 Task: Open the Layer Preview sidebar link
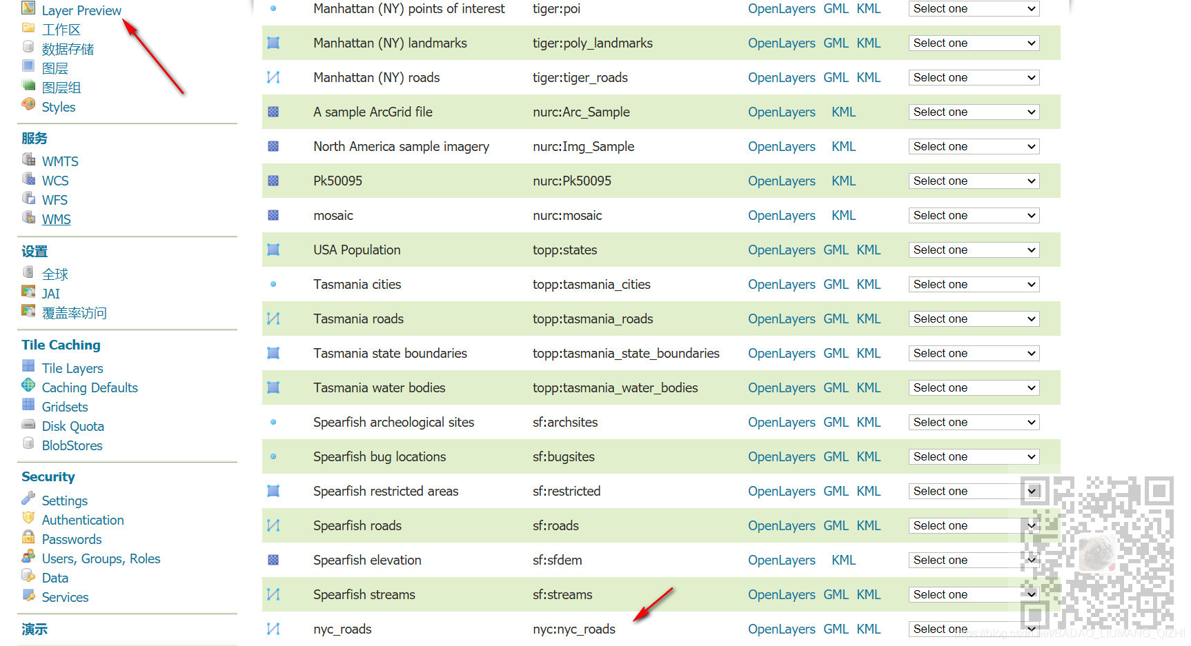(81, 10)
